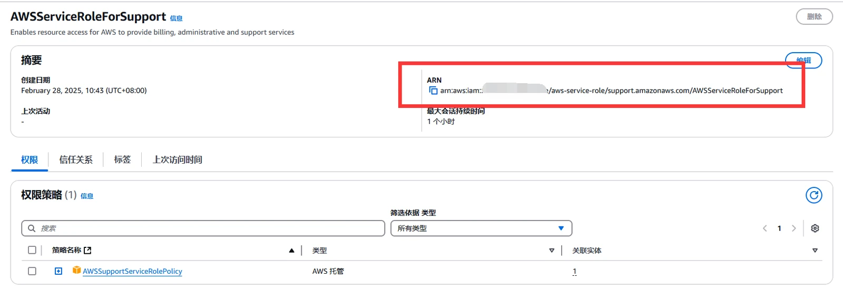
Task: Click the February 28, 2025 creation date
Action: 84,91
